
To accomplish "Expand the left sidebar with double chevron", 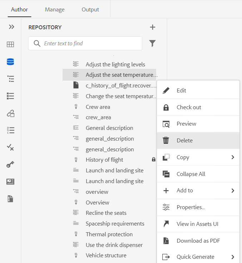I will click(11, 27).
